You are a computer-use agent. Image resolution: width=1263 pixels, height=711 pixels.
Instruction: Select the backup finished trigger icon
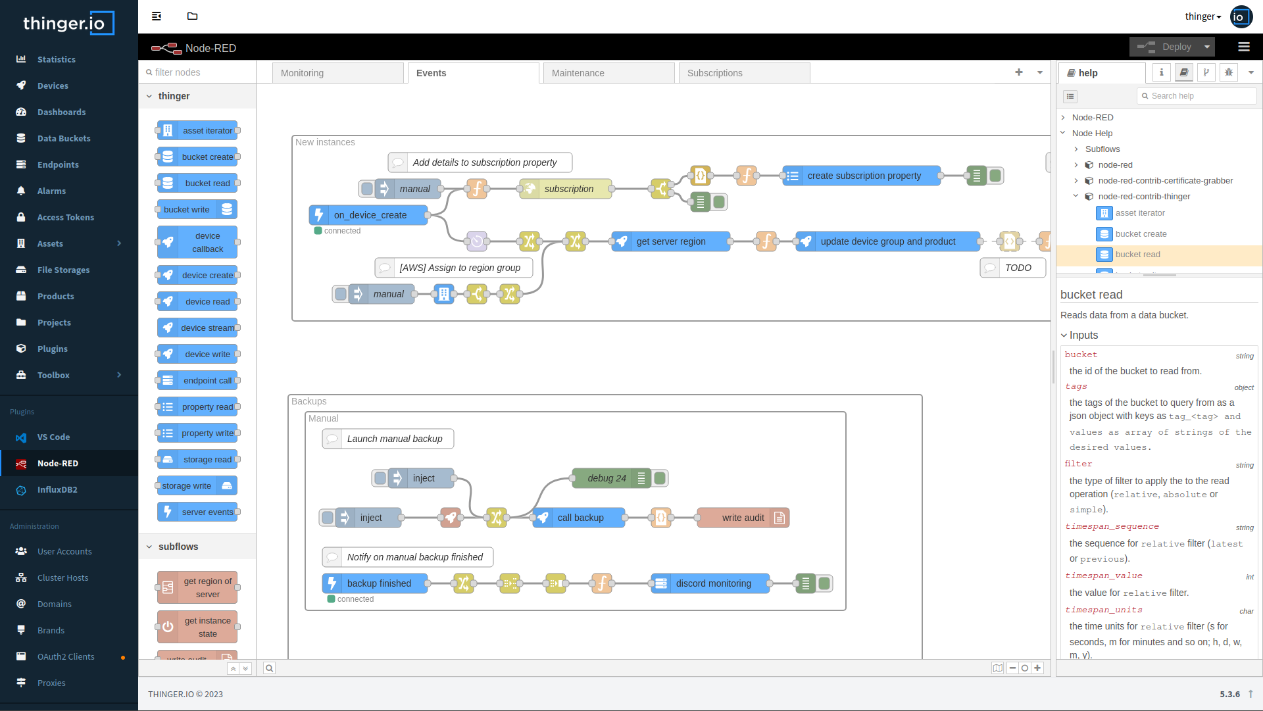pos(332,583)
